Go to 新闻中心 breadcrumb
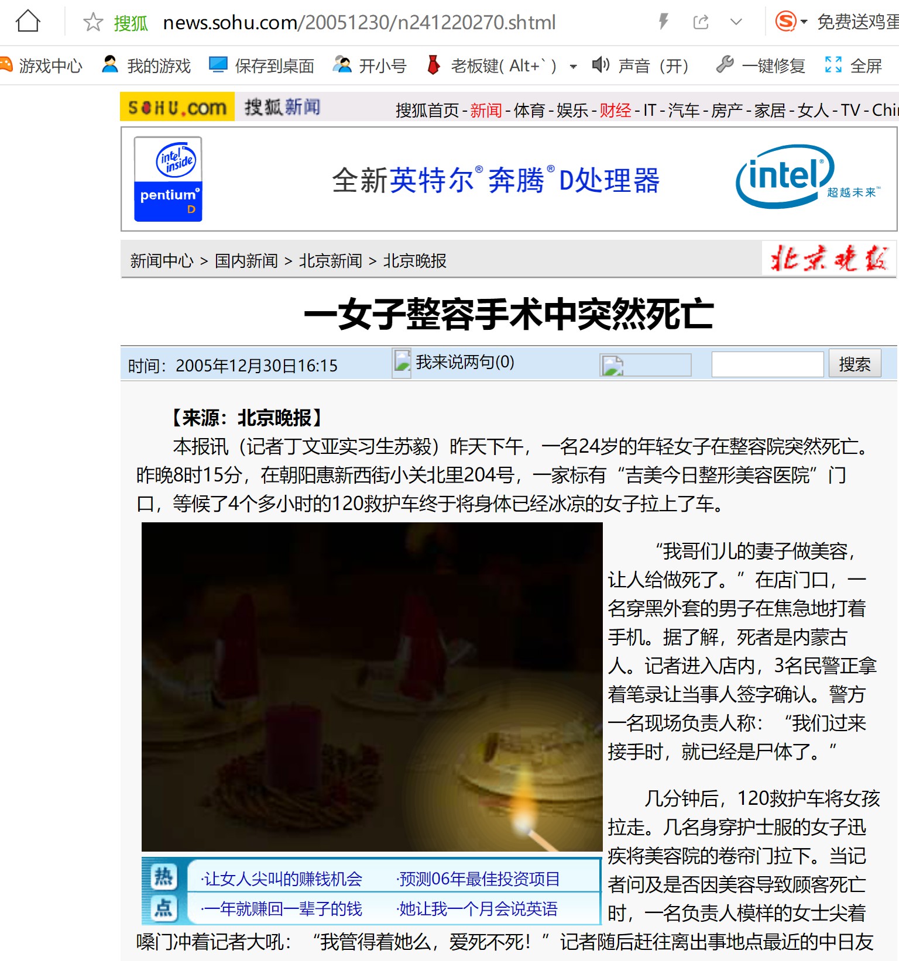Image resolution: width=899 pixels, height=961 pixels. [x=162, y=260]
